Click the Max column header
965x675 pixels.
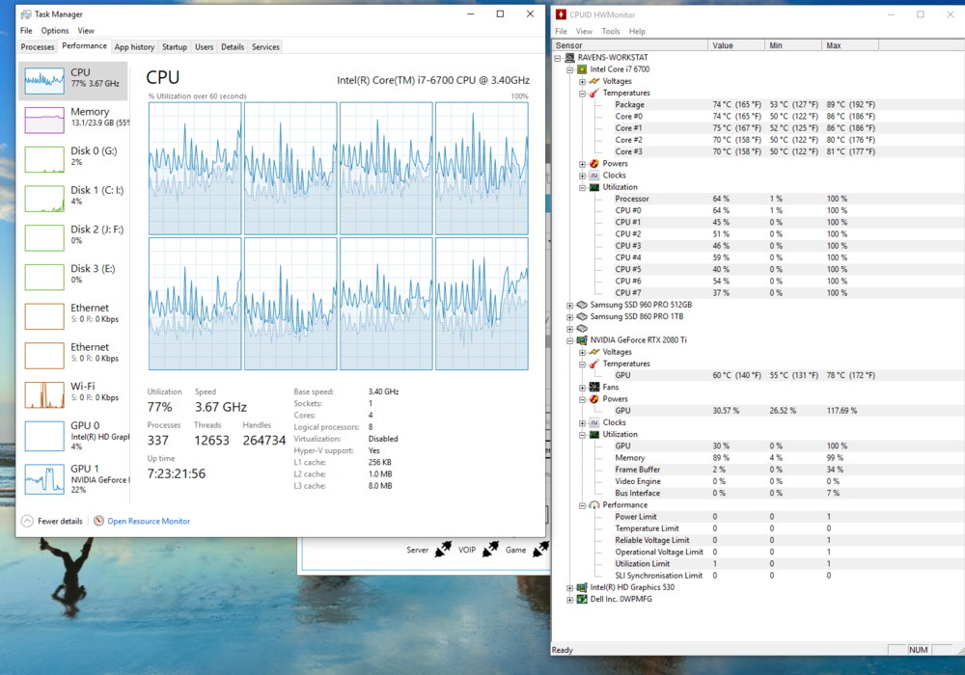850,45
